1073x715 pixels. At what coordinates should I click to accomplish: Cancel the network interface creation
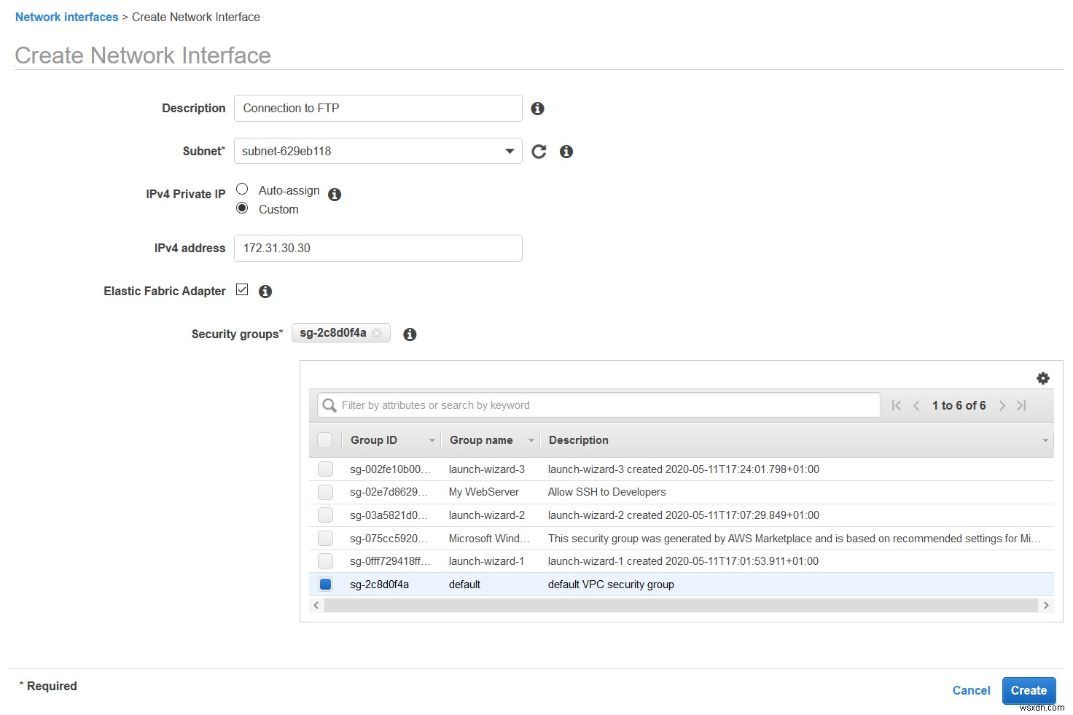[971, 690]
